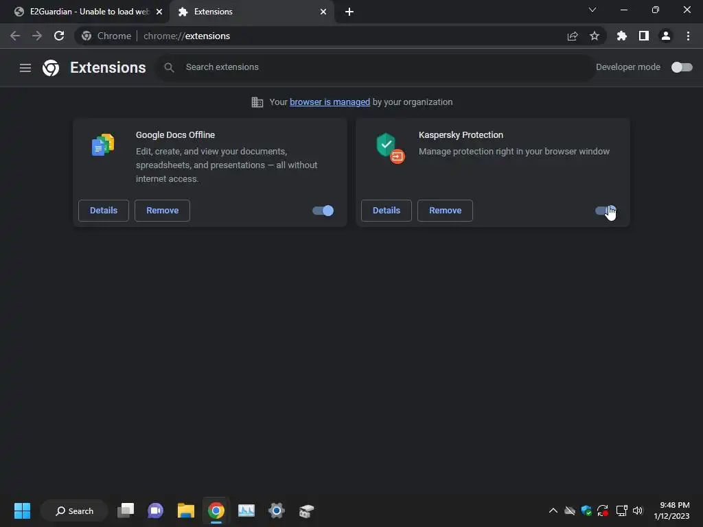Click 'Google Docs Offline' title text

(x=175, y=135)
